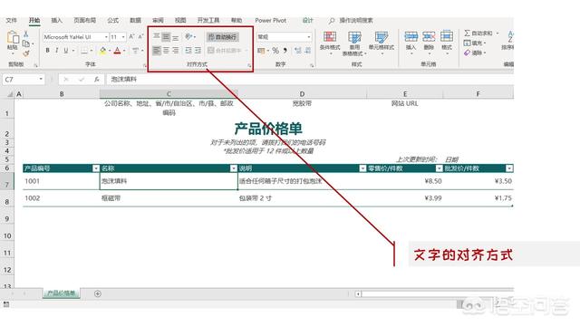Toggle Underline formatting
The image size is (580, 326).
click(66, 51)
